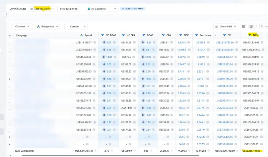This screenshot has width=268, height=157.
Task: Toggle the gray dot next to spend US$119,186.77
Action: (x=95, y=42)
